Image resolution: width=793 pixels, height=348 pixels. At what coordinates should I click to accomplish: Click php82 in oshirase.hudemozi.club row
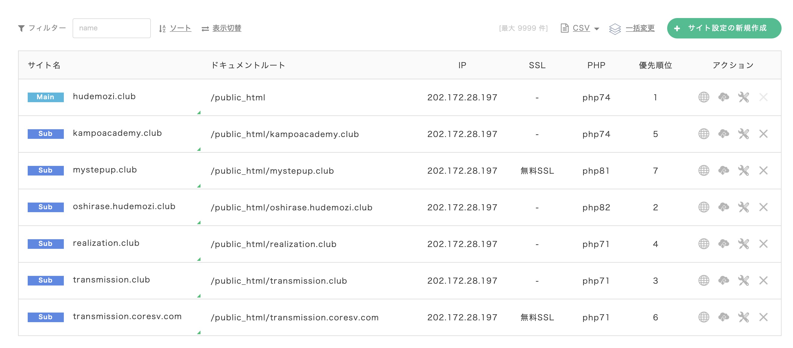(596, 208)
